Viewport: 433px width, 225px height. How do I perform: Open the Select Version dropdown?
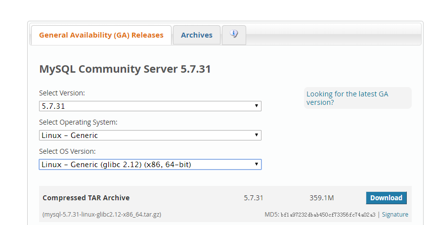pyautogui.click(x=150, y=106)
